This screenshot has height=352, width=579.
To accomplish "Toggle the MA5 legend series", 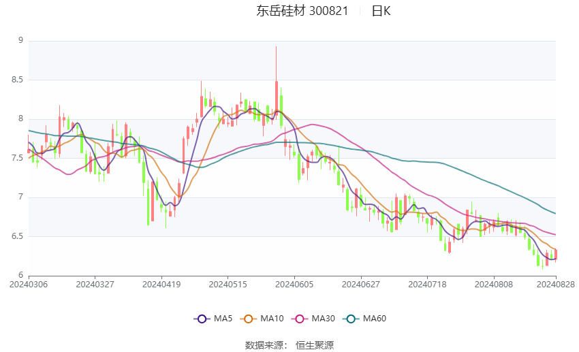I will pos(213,319).
